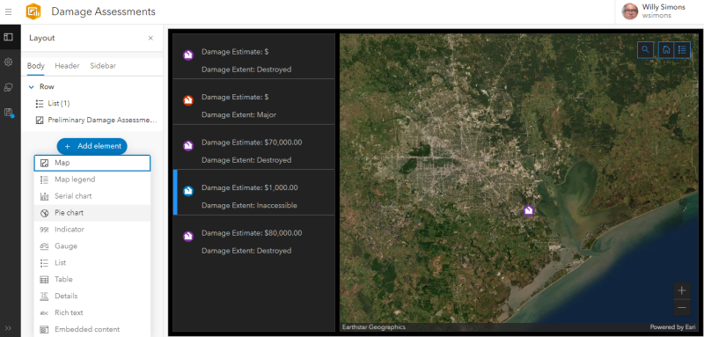The width and height of the screenshot is (704, 337).
Task: Click purple house icon on $70,000.00 row
Action: click(x=188, y=145)
